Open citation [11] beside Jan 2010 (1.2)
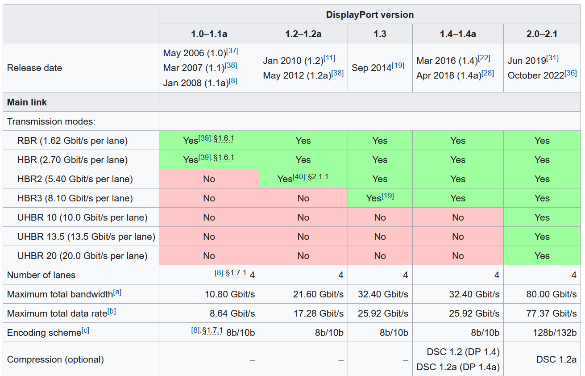The image size is (585, 376). (329, 58)
